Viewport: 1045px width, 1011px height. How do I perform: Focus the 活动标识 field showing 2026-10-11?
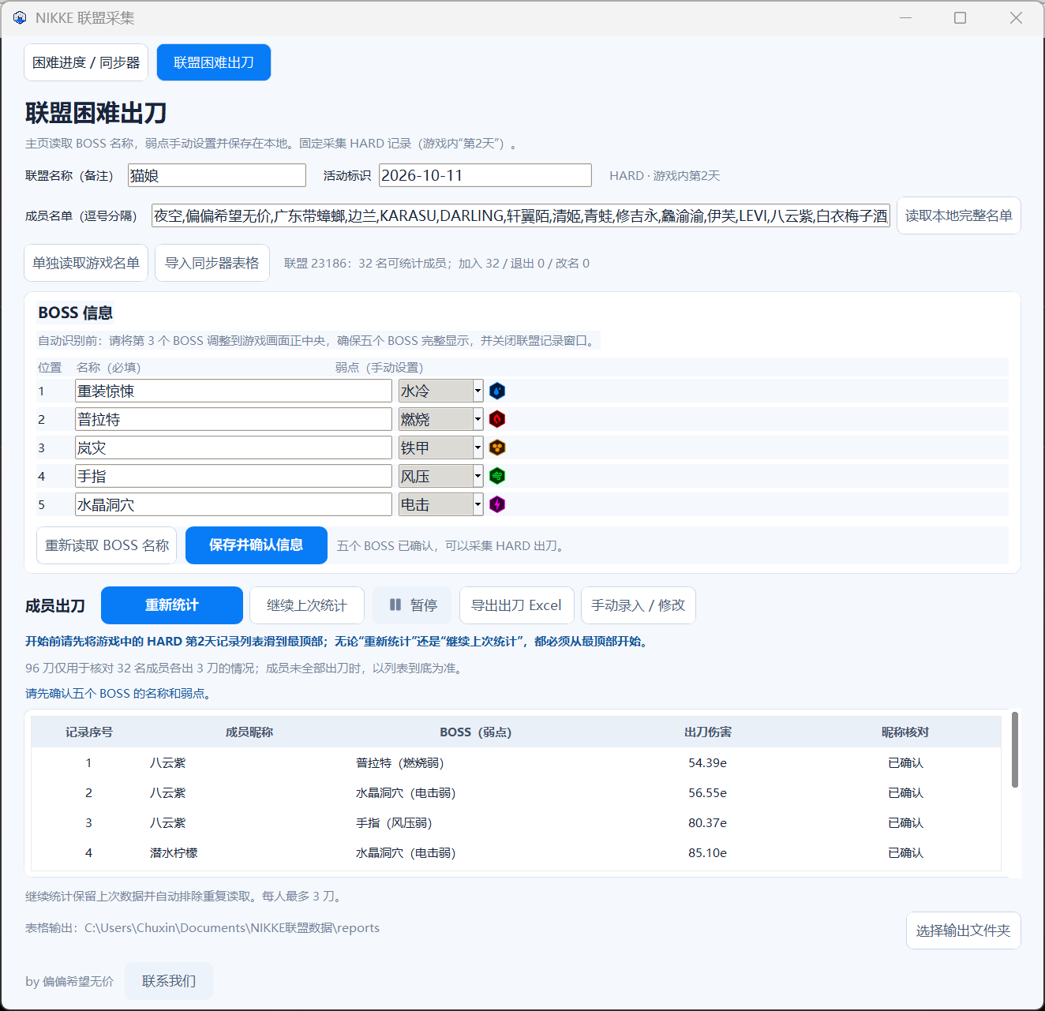click(x=485, y=175)
